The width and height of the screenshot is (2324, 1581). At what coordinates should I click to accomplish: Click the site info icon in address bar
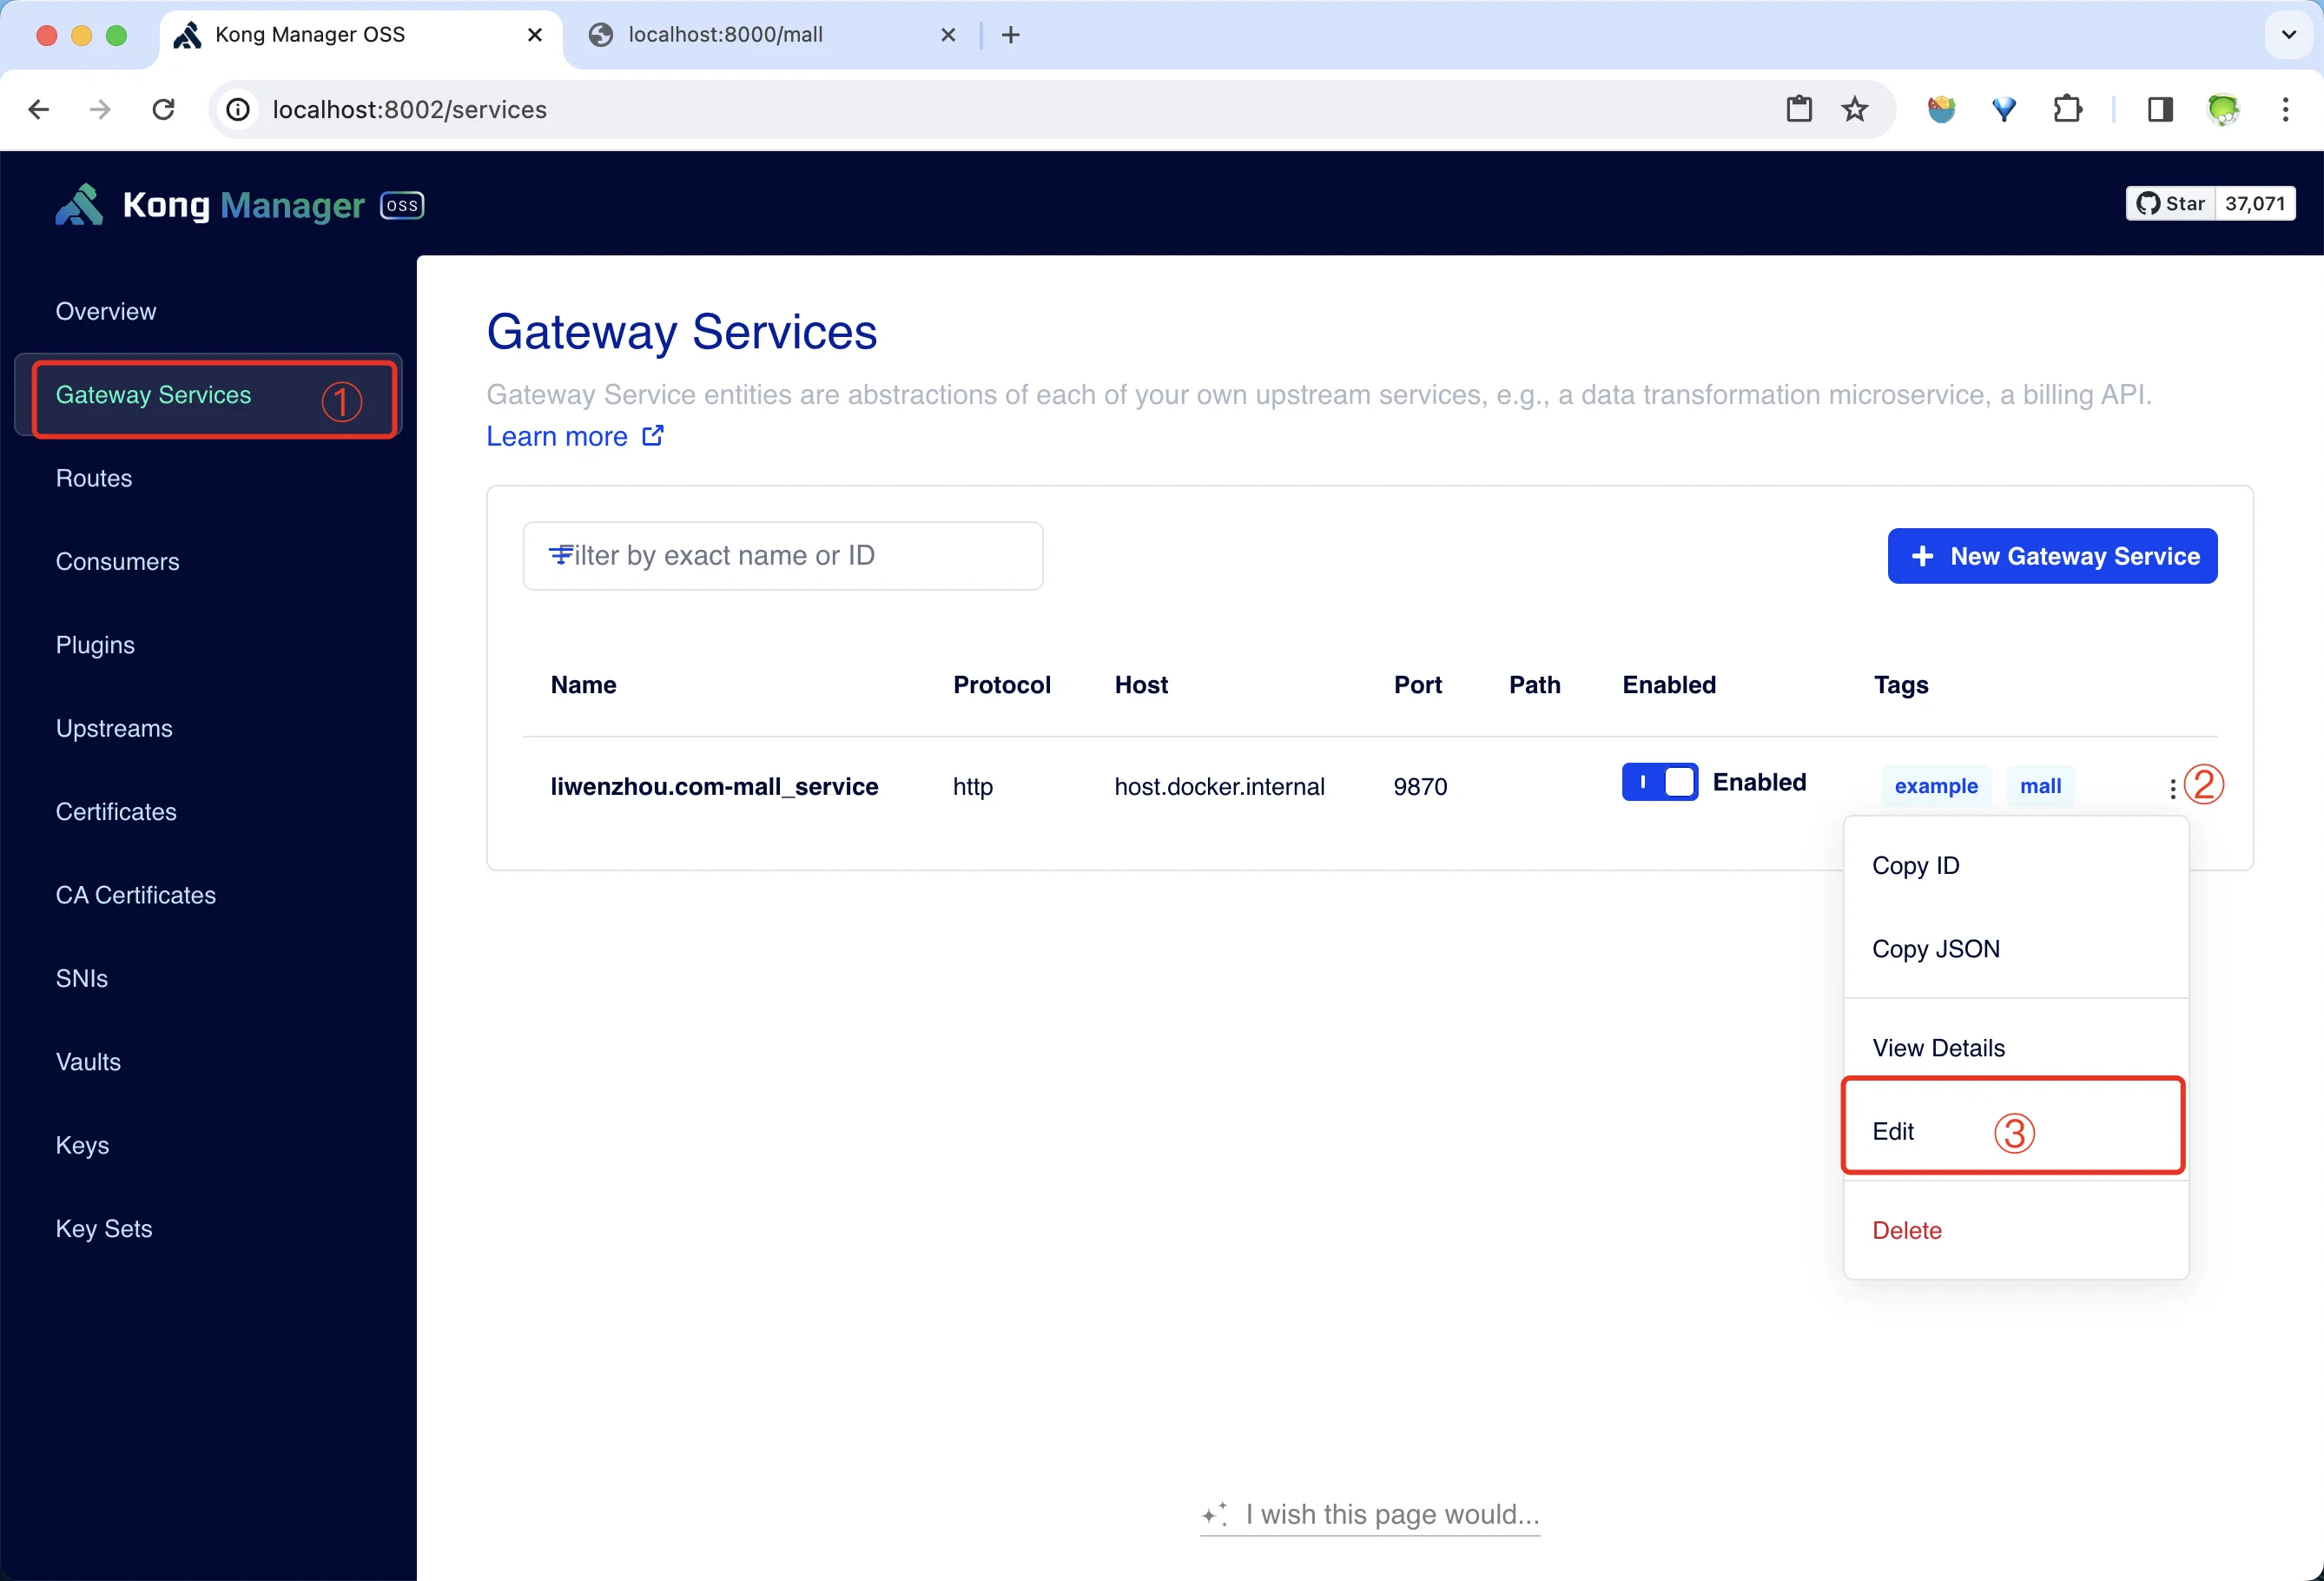click(x=238, y=109)
